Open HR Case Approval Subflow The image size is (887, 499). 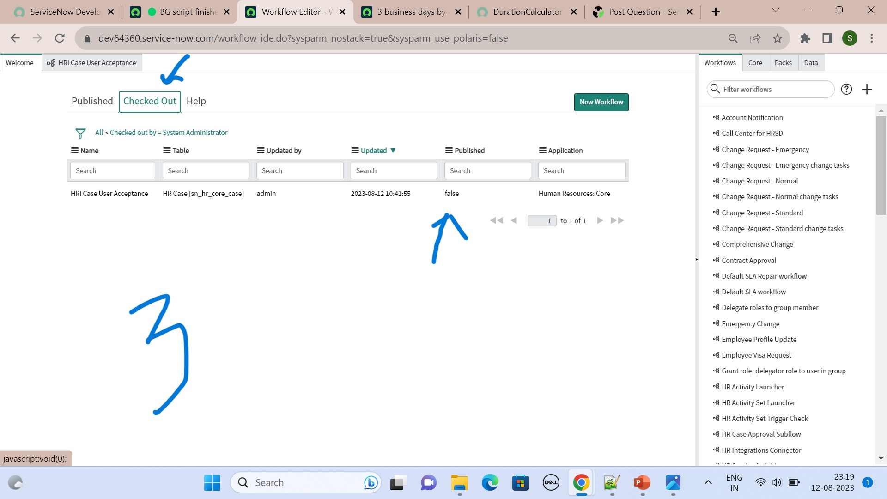[x=761, y=434]
